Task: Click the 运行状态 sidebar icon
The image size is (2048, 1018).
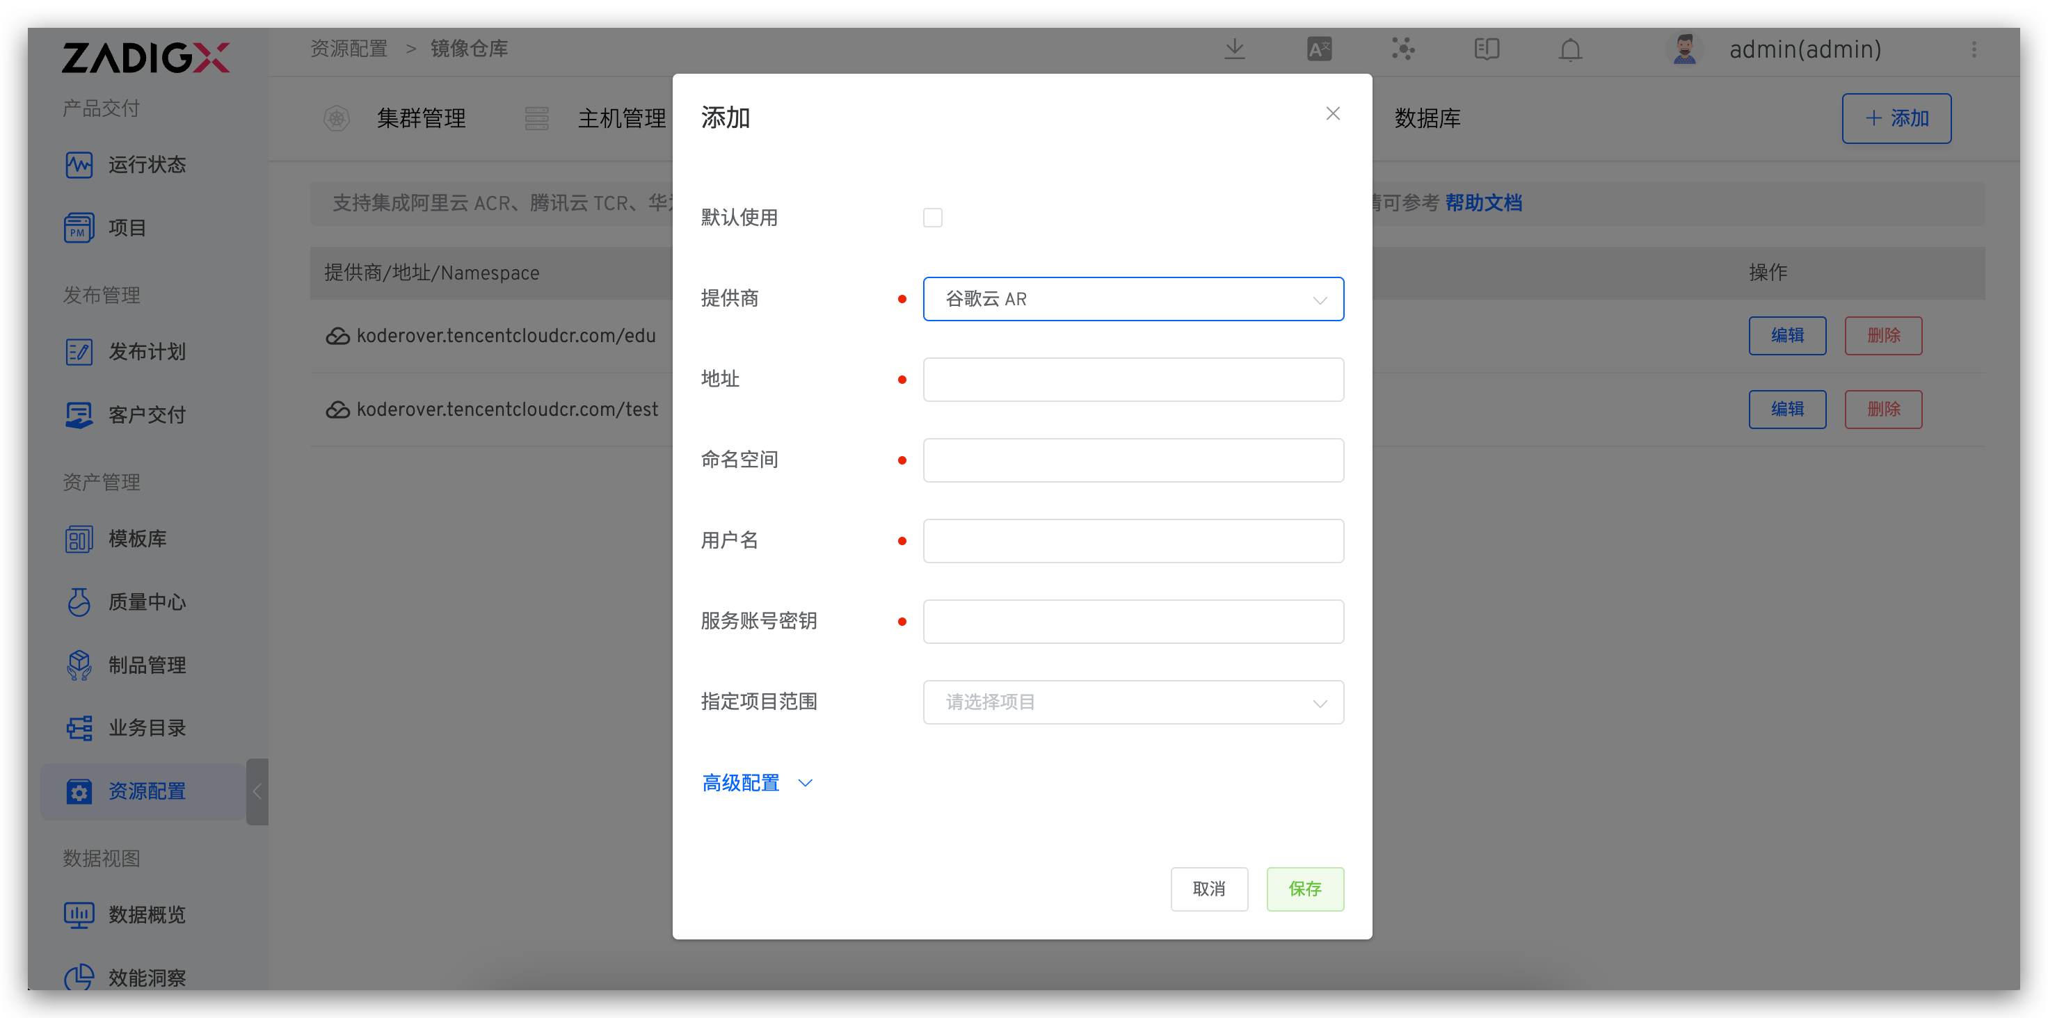Action: (79, 165)
